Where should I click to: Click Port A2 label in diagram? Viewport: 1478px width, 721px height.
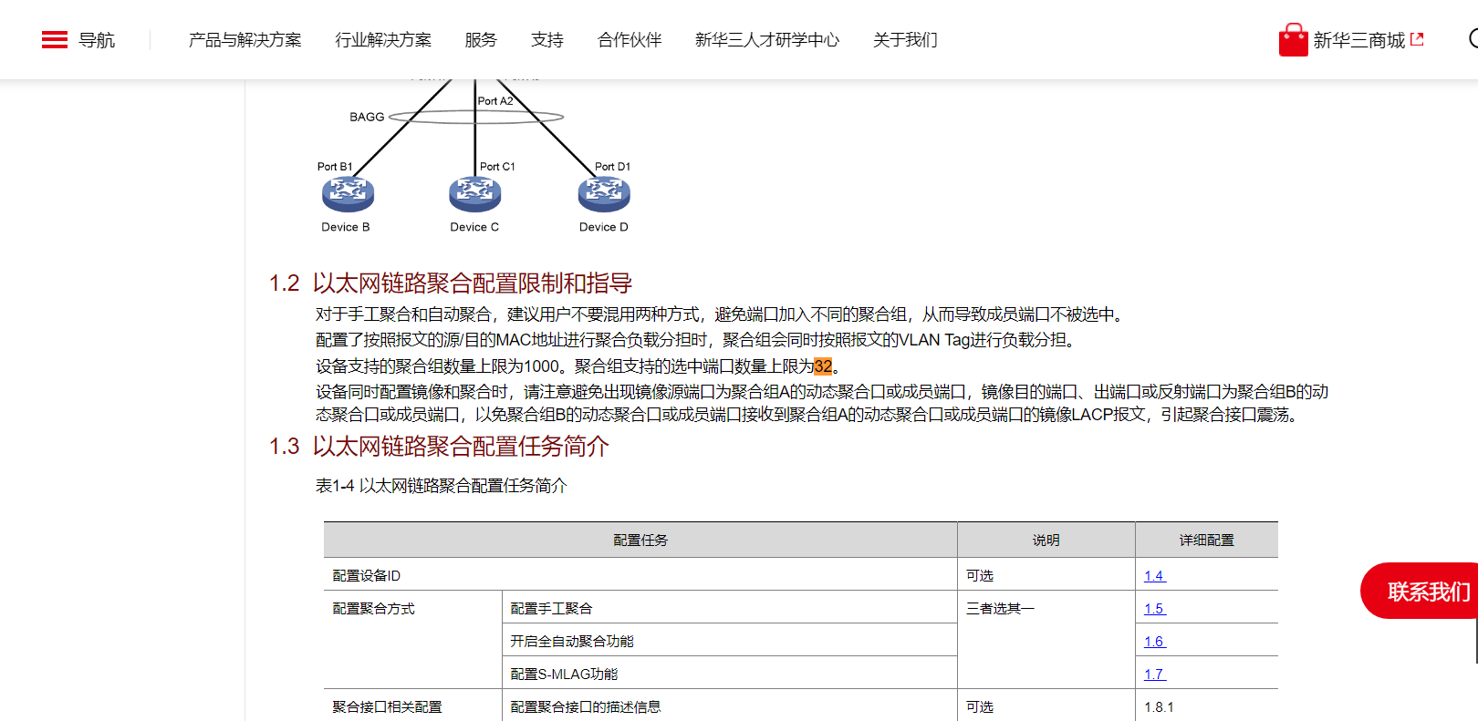pyautogui.click(x=495, y=101)
